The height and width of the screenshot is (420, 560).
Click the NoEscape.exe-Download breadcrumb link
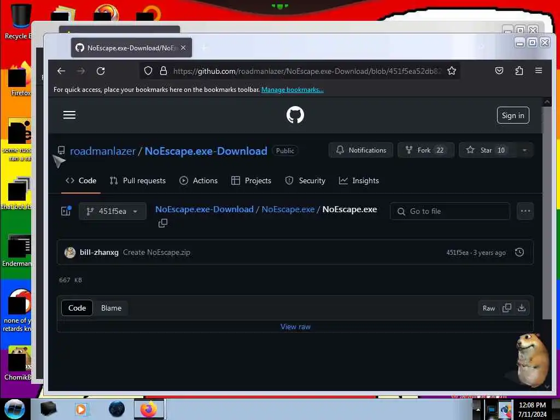(x=205, y=209)
